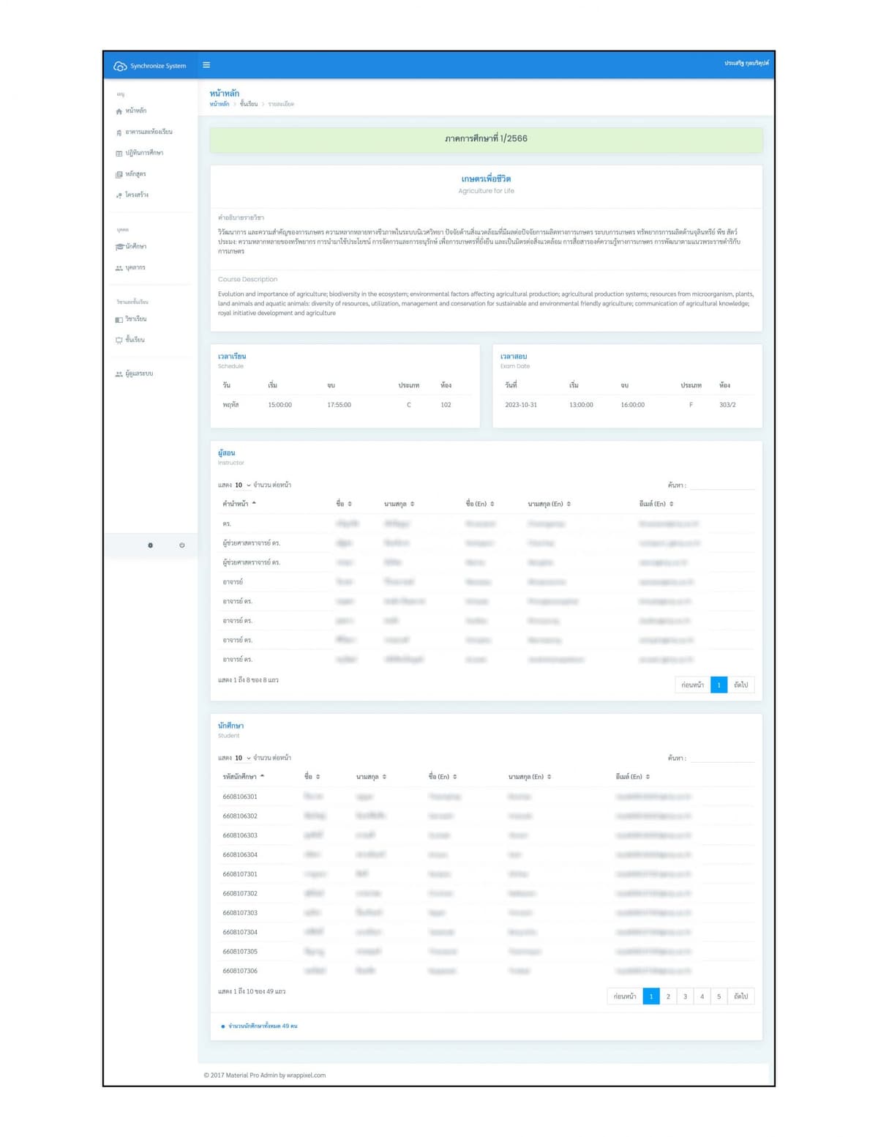This screenshot has height=1137, width=878.
Task: Click schedule start time 15:00:00
Action: coord(280,405)
